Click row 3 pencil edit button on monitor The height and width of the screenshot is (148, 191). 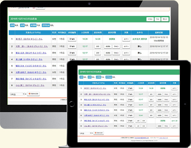pyautogui.click(x=72, y=53)
